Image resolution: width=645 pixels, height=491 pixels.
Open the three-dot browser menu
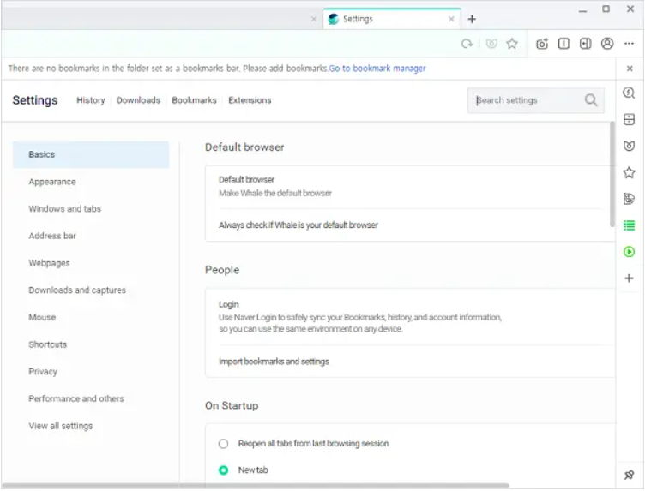629,44
